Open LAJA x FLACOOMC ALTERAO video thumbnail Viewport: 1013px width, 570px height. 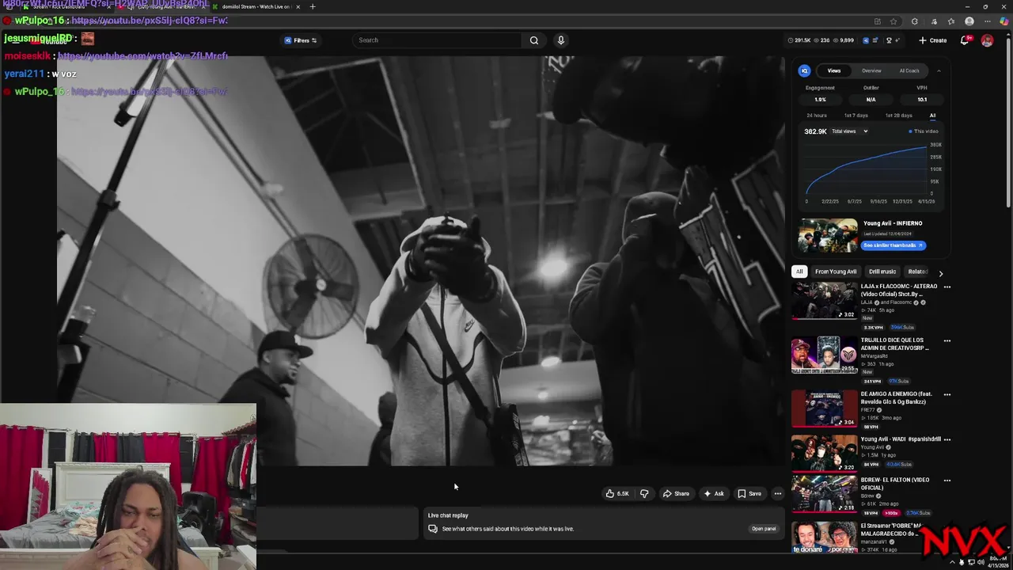coord(825,301)
